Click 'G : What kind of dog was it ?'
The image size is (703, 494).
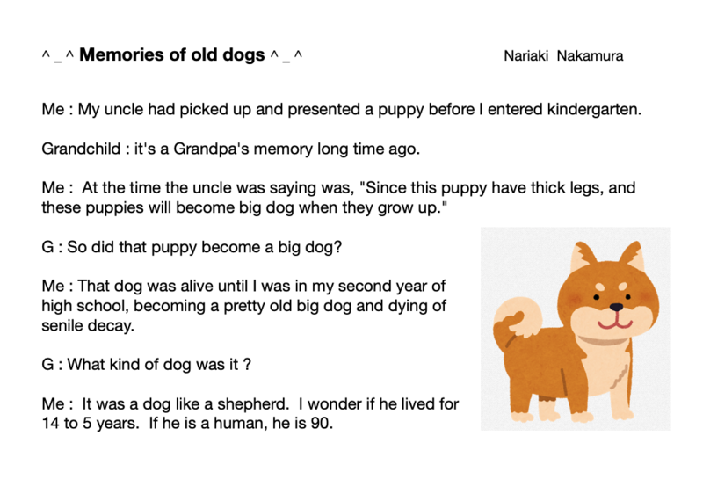click(x=146, y=365)
